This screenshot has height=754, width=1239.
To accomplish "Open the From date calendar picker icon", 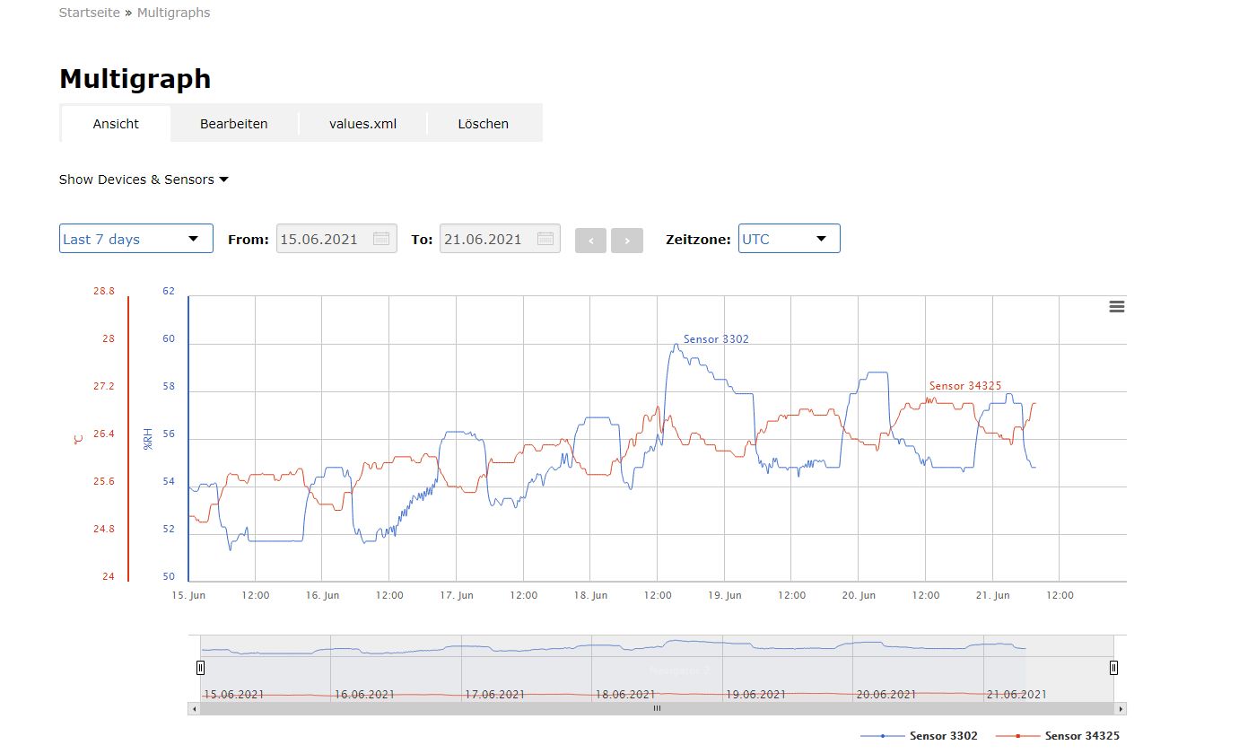I will (x=381, y=239).
